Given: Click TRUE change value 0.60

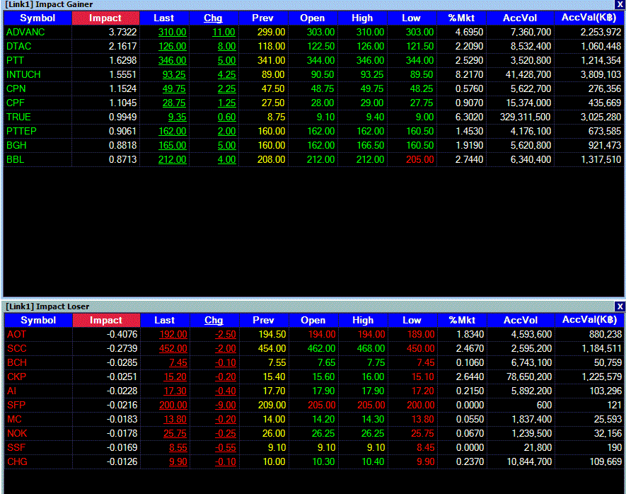Looking at the screenshot, I should tap(227, 117).
